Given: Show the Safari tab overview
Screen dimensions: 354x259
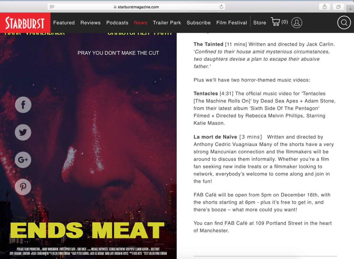Looking at the screenshot, I should (x=338, y=7).
